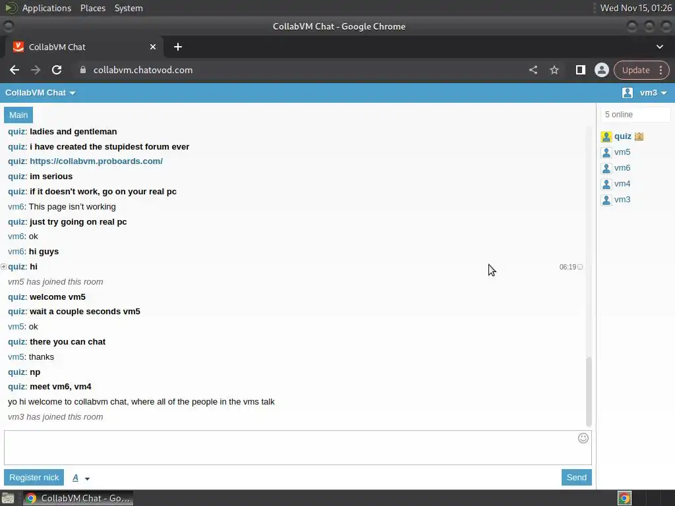Click 'vm3 has joined this room' notice
The height and width of the screenshot is (506, 675).
coord(55,417)
